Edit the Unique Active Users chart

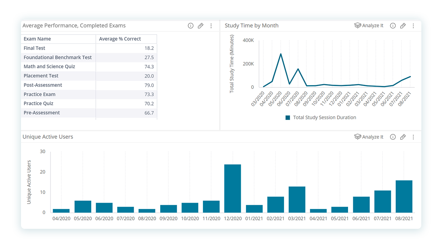tap(403, 137)
